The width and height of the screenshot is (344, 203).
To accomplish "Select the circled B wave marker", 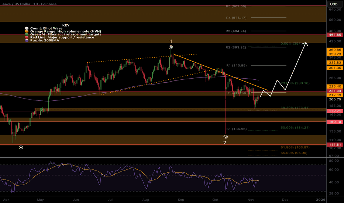I will [171, 47].
